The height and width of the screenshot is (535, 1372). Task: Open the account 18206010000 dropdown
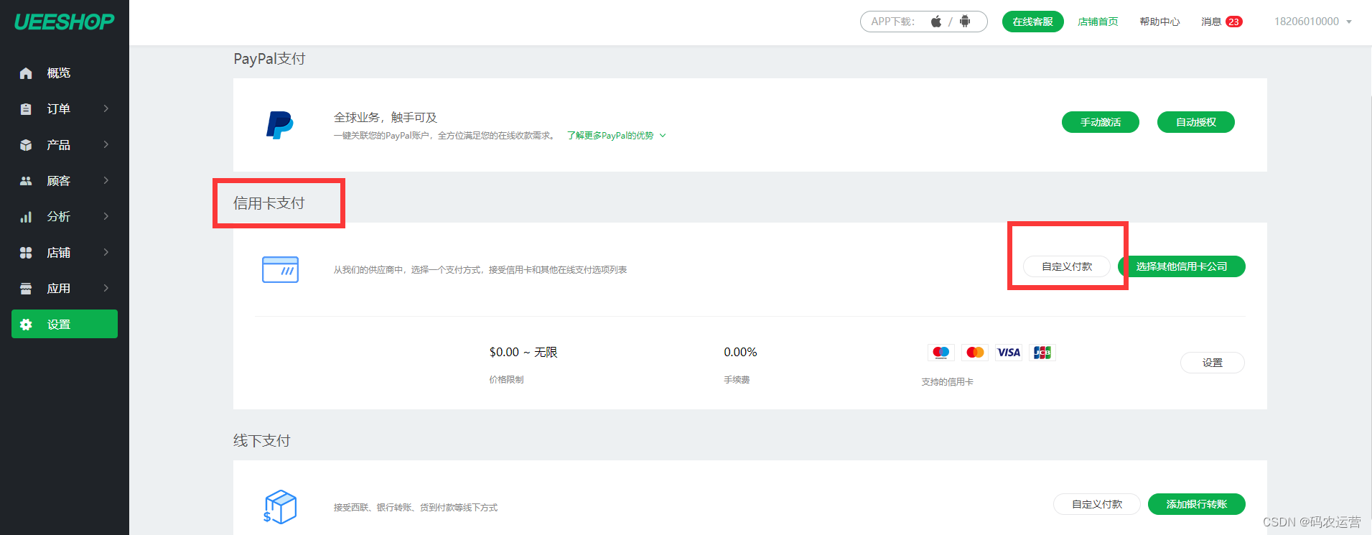(1313, 22)
